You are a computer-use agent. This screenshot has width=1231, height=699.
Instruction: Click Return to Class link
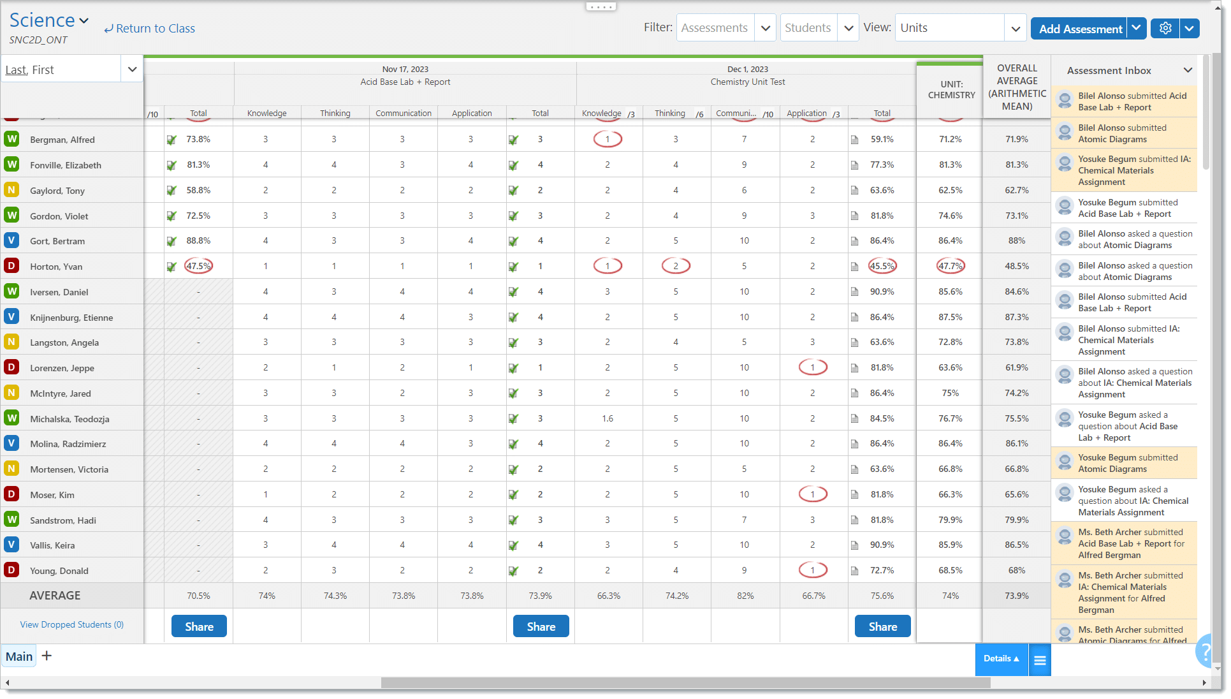tap(150, 29)
